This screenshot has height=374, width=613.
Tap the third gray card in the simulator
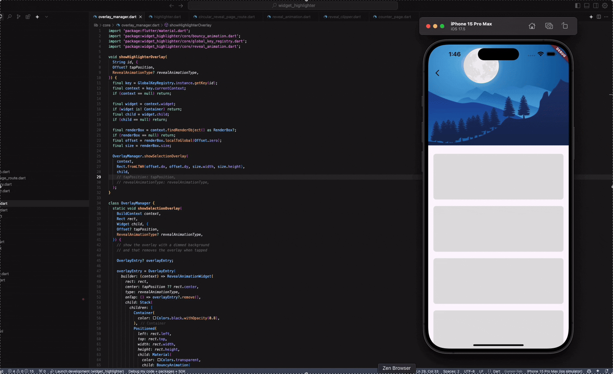498,281
